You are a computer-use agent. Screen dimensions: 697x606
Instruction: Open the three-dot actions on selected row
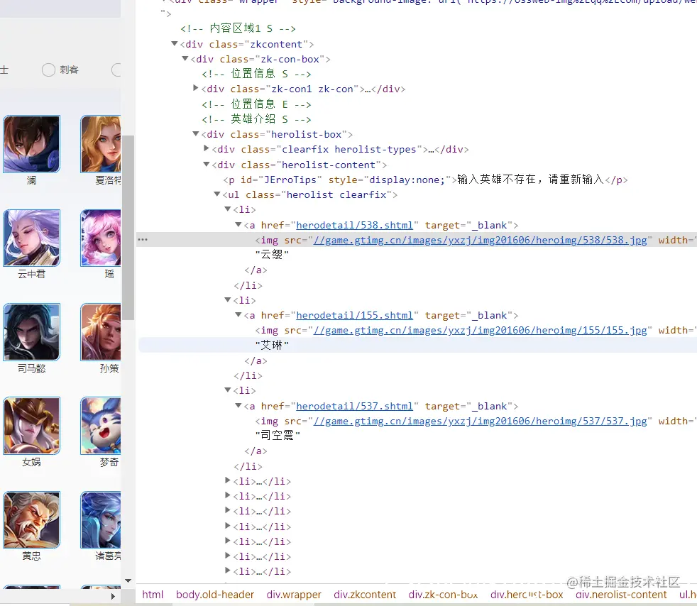click(x=143, y=239)
